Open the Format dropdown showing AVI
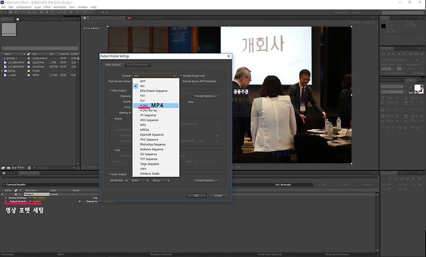The height and width of the screenshot is (257, 426). coord(154,76)
